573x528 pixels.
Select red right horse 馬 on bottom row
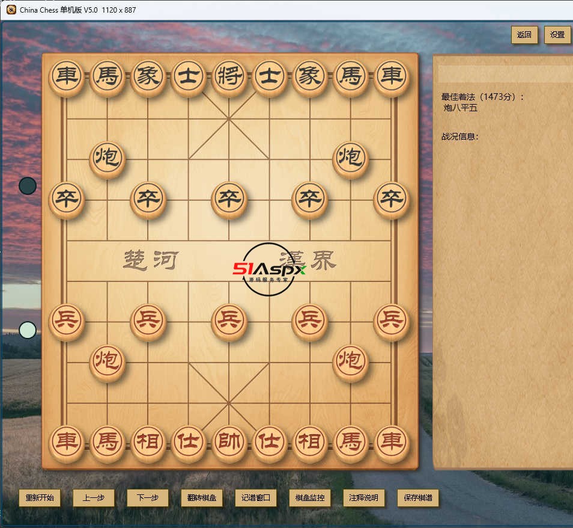pos(350,443)
